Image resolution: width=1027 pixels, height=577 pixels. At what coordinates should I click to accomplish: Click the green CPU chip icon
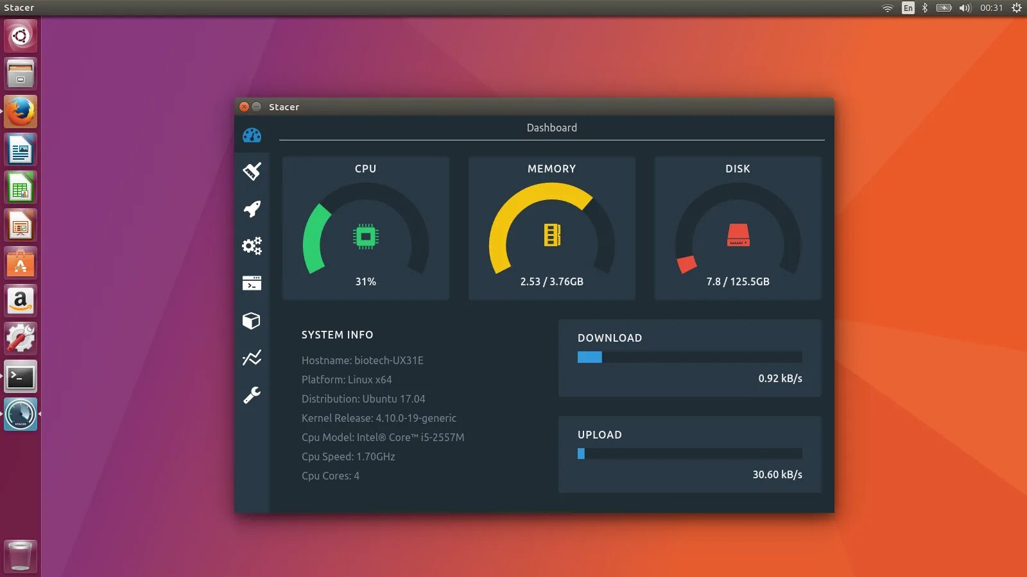(366, 237)
